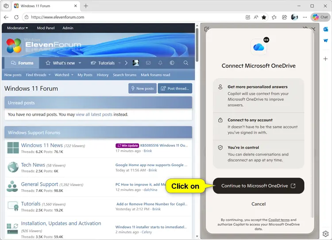This screenshot has width=332, height=240.
Task: Expand the Tutorials tab dropdown arrow
Action: (x=120, y=63)
